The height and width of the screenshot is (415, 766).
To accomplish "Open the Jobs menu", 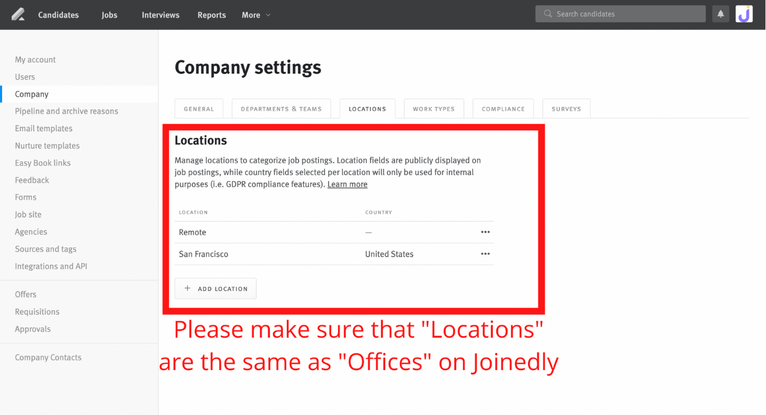I will (109, 15).
